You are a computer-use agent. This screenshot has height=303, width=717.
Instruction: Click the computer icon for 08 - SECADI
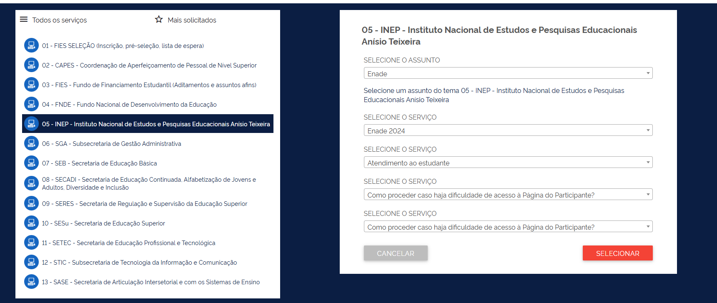point(31,183)
